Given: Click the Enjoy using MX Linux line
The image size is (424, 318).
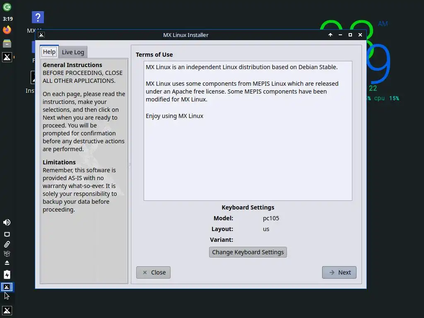Looking at the screenshot, I should click(174, 116).
